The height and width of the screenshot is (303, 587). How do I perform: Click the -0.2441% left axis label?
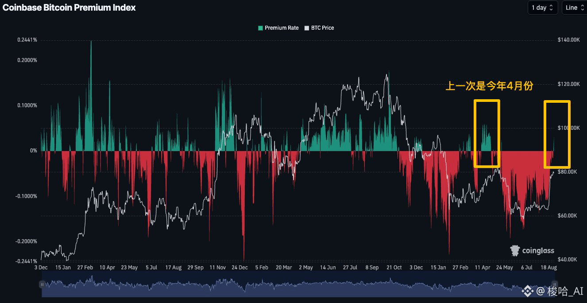27,261
